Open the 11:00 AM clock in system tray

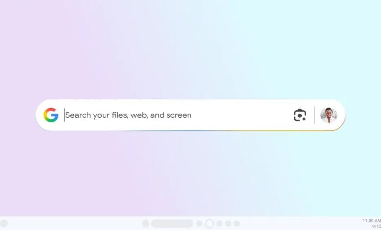372,221
